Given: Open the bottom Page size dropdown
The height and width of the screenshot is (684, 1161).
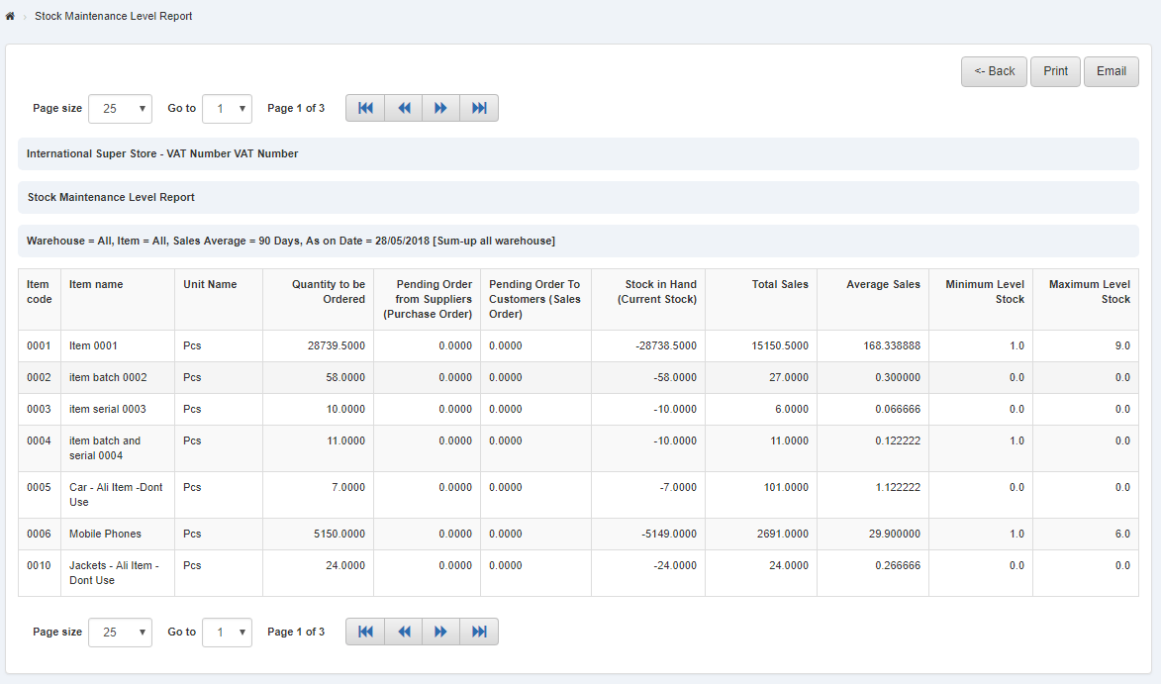Looking at the screenshot, I should pos(120,632).
